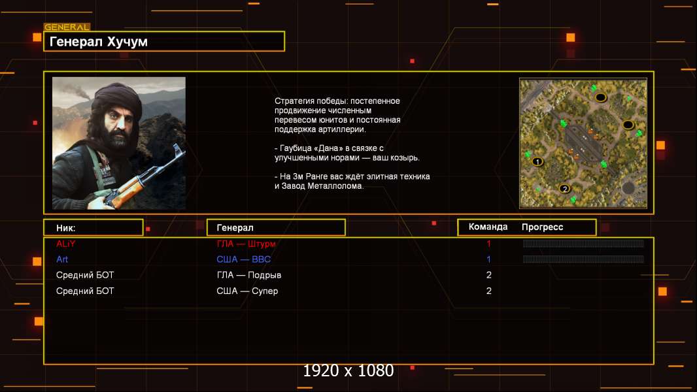Image resolution: width=697 pixels, height=392 pixels.
Task: Click start position marker 2 on minimap
Action: (x=564, y=189)
